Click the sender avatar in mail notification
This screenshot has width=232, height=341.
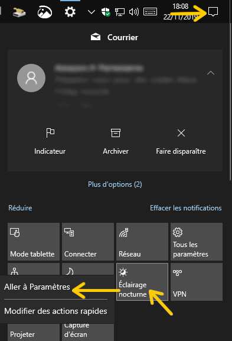tap(31, 78)
